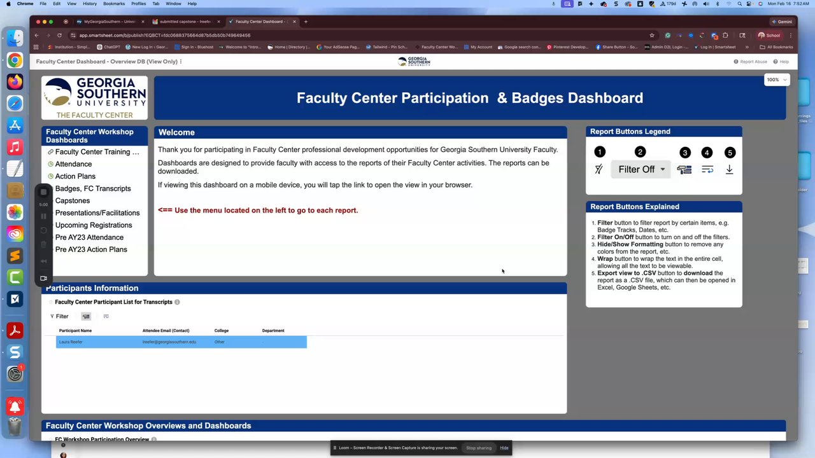Open a new browser tab
815x458 pixels.
pos(306,22)
